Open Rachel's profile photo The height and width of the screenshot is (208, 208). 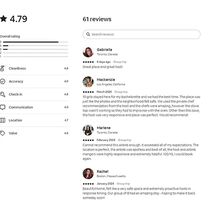click(x=88, y=174)
